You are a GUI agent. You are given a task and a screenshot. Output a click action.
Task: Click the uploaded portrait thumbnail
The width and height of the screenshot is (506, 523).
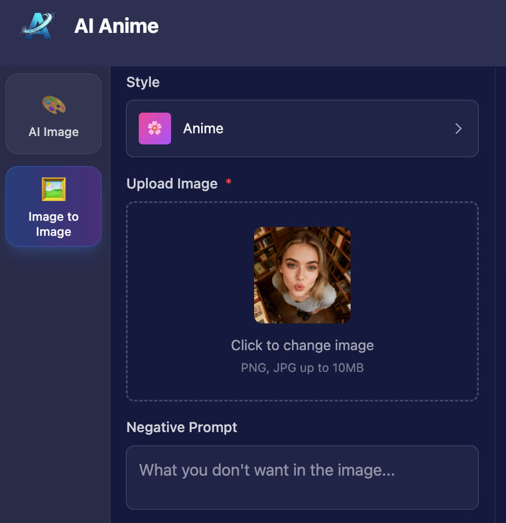[302, 274]
